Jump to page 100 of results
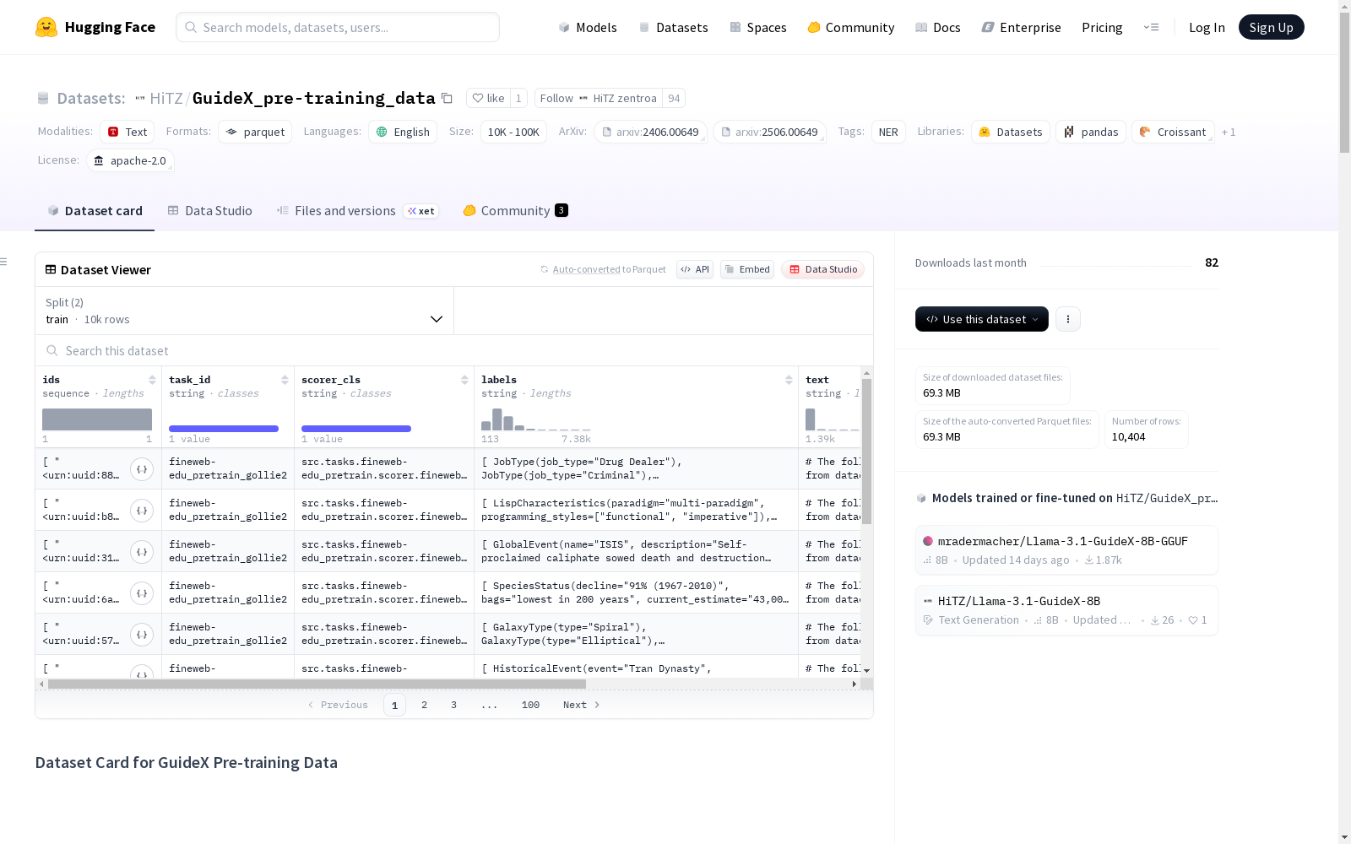 tap(530, 705)
